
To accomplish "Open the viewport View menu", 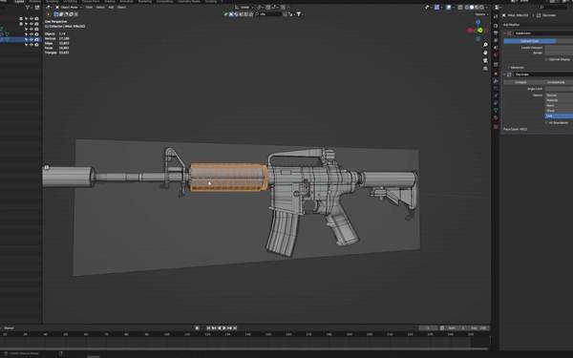I will pyautogui.click(x=89, y=8).
